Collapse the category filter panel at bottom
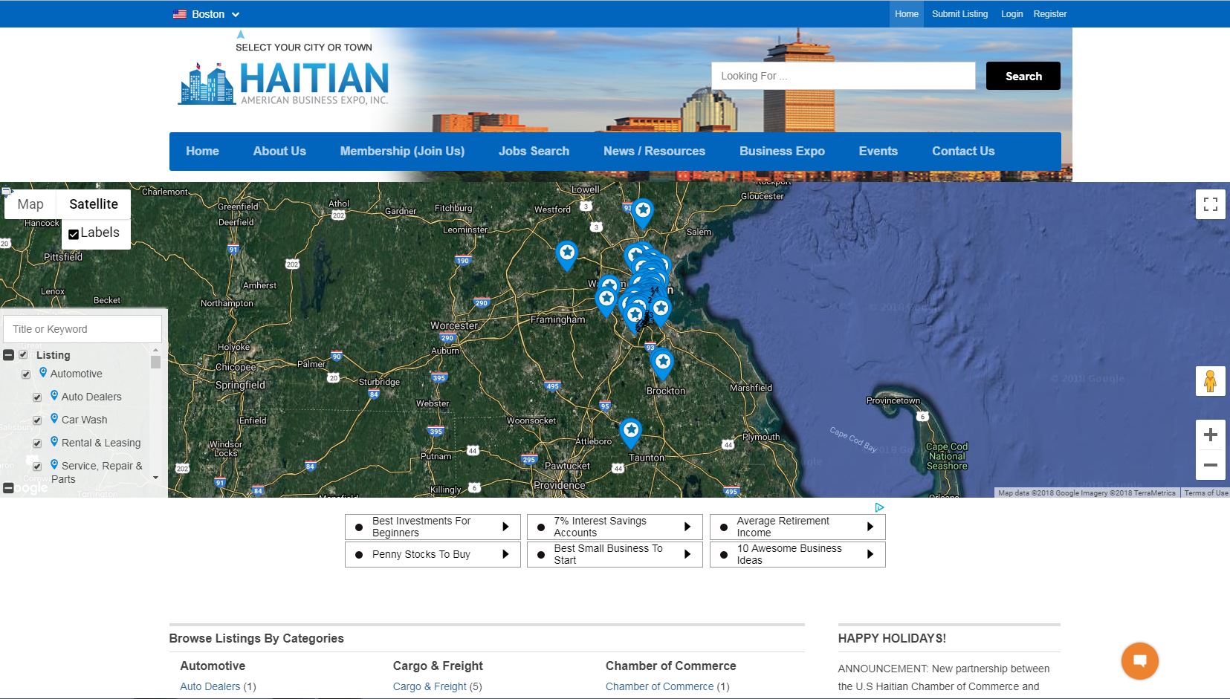Image resolution: width=1230 pixels, height=699 pixels. click(9, 488)
